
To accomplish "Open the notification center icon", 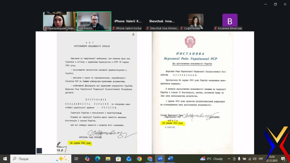I will [283, 159].
